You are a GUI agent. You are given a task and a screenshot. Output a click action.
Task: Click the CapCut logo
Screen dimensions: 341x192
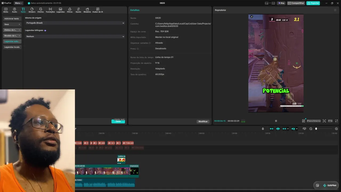pos(6,3)
